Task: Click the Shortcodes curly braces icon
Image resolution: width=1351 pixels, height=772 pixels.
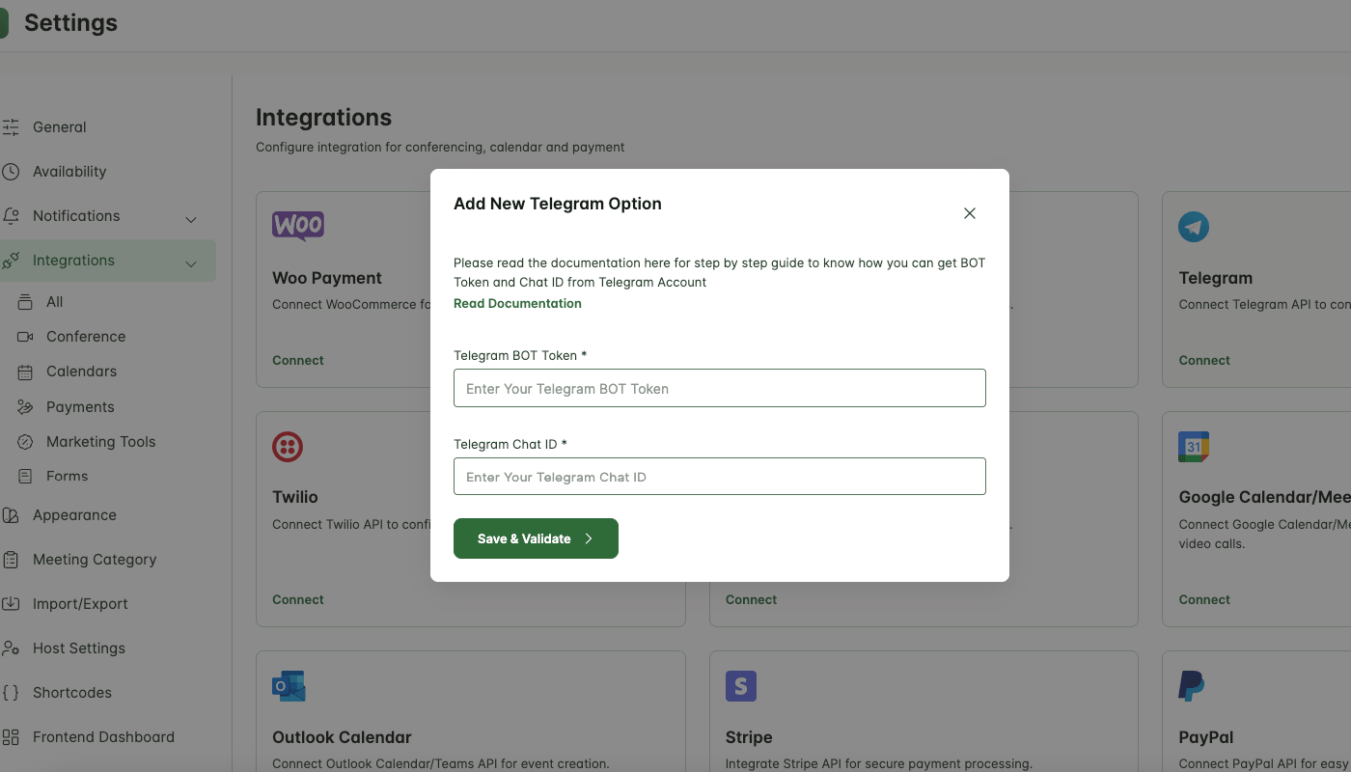Action: tap(11, 692)
